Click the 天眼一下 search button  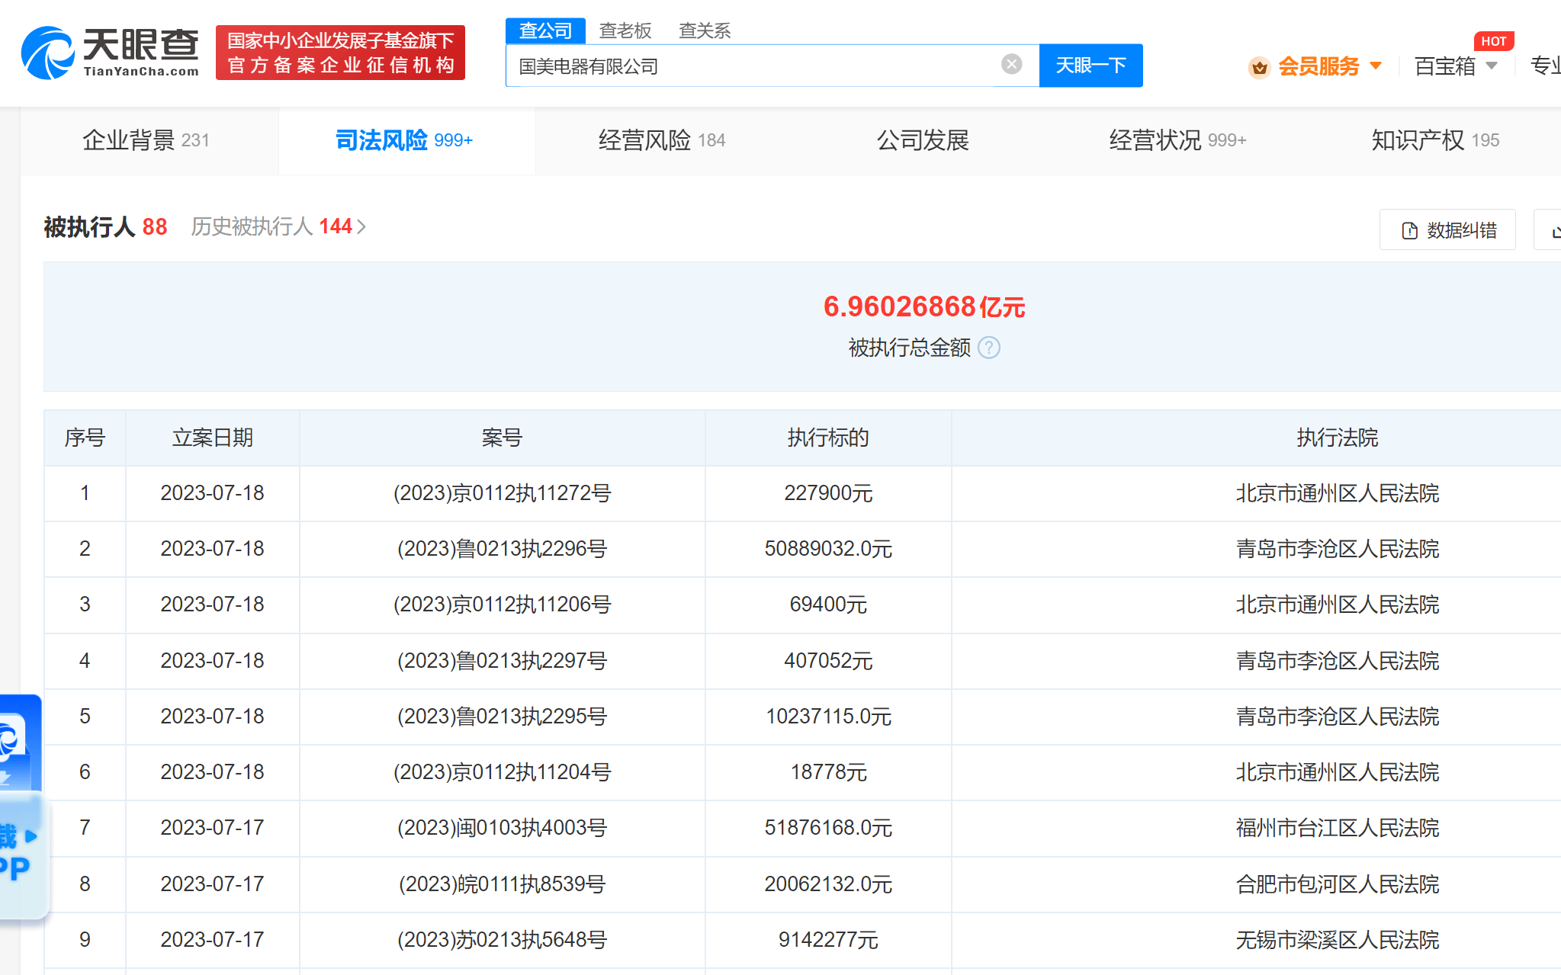[1090, 66]
